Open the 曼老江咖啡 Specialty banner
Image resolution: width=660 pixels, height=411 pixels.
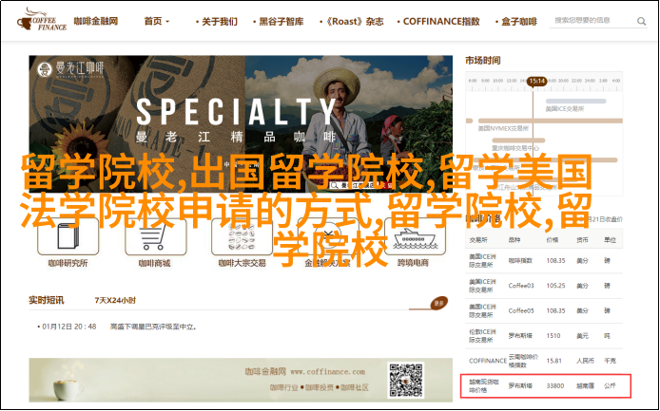tap(241, 124)
